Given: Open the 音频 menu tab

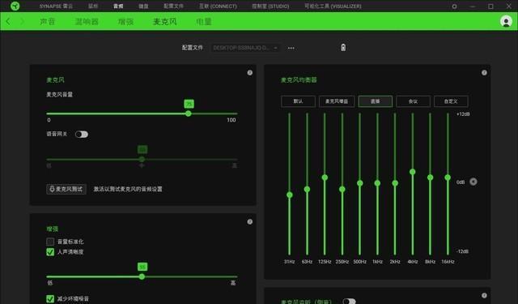Looking at the screenshot, I should tap(118, 6).
